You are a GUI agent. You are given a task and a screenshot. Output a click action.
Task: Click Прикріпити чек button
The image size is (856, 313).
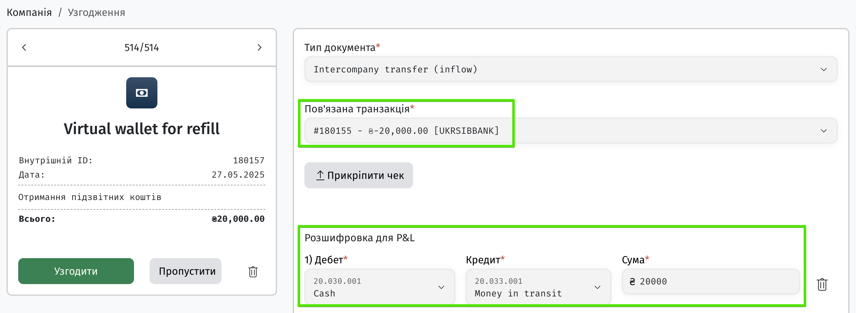point(358,175)
